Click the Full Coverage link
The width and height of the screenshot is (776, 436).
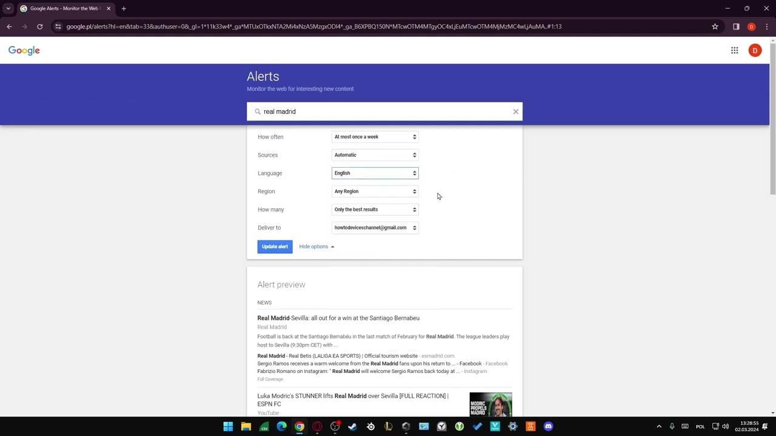click(x=270, y=379)
